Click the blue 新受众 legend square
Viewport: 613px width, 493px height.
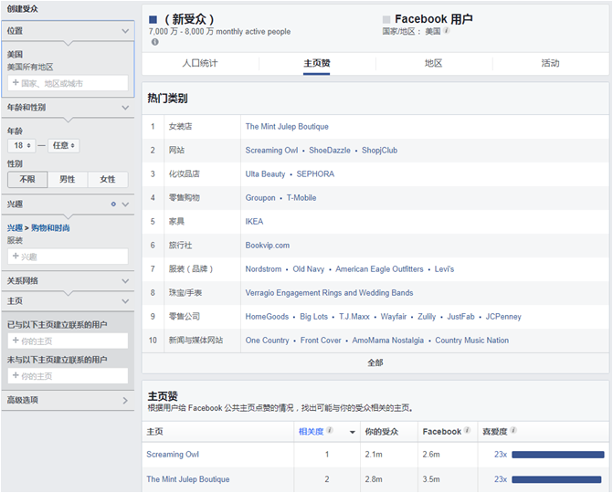(153, 19)
